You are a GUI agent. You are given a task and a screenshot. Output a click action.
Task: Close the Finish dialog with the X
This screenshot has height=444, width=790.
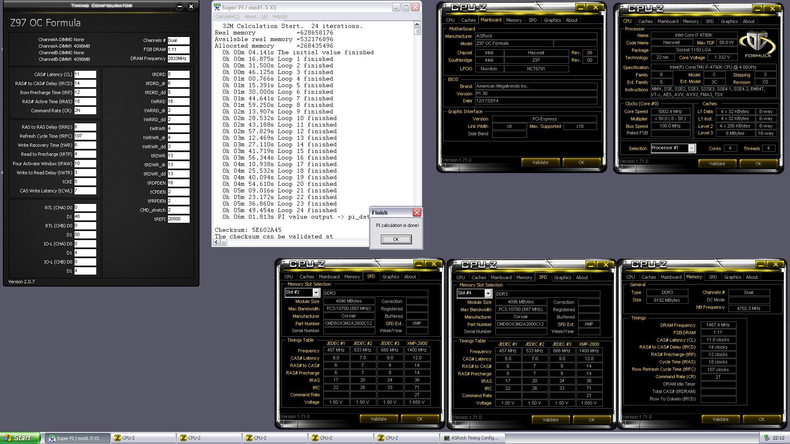417,213
